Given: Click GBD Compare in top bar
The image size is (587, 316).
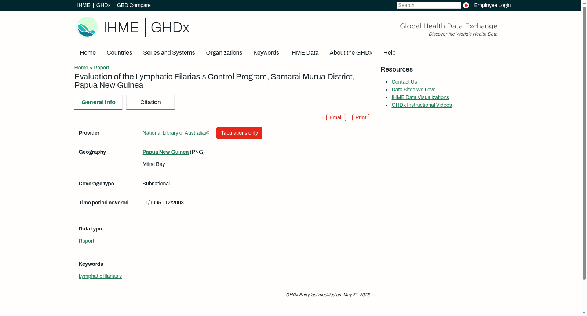Looking at the screenshot, I should [134, 5].
